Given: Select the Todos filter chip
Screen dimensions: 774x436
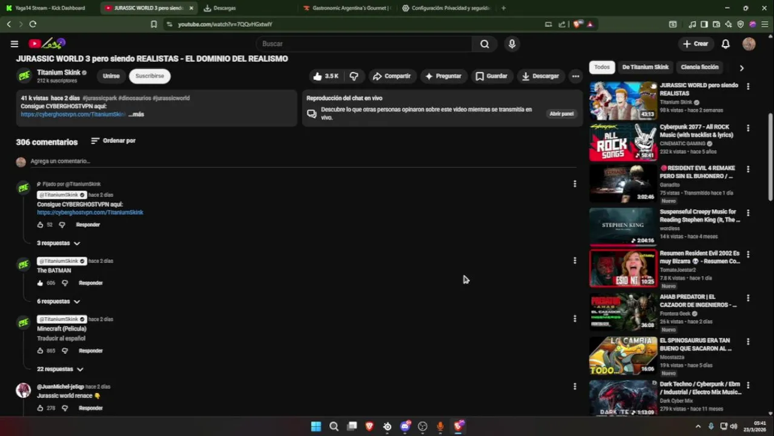Looking at the screenshot, I should 602,67.
